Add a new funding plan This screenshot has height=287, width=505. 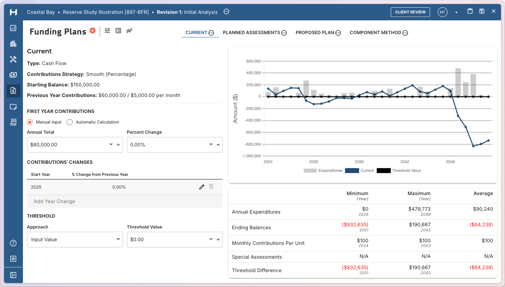pos(92,31)
